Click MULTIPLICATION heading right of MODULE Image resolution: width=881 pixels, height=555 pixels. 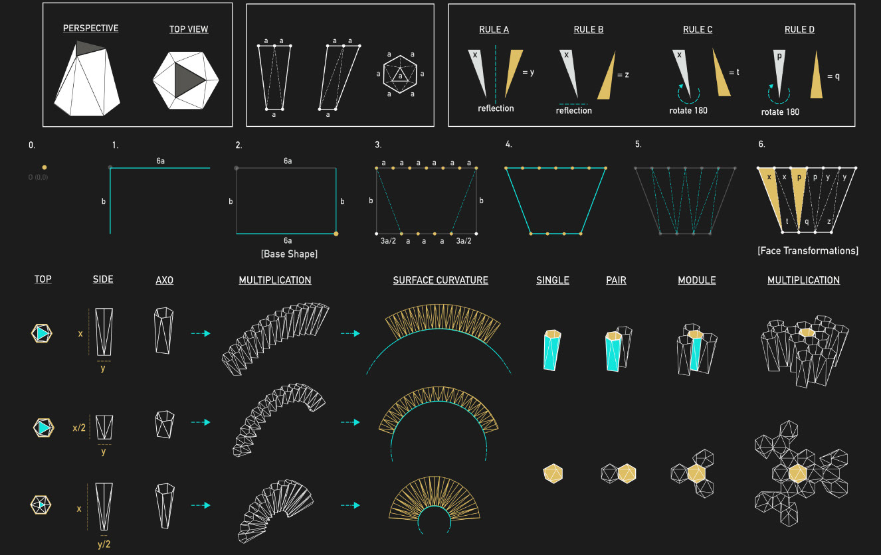[804, 280]
